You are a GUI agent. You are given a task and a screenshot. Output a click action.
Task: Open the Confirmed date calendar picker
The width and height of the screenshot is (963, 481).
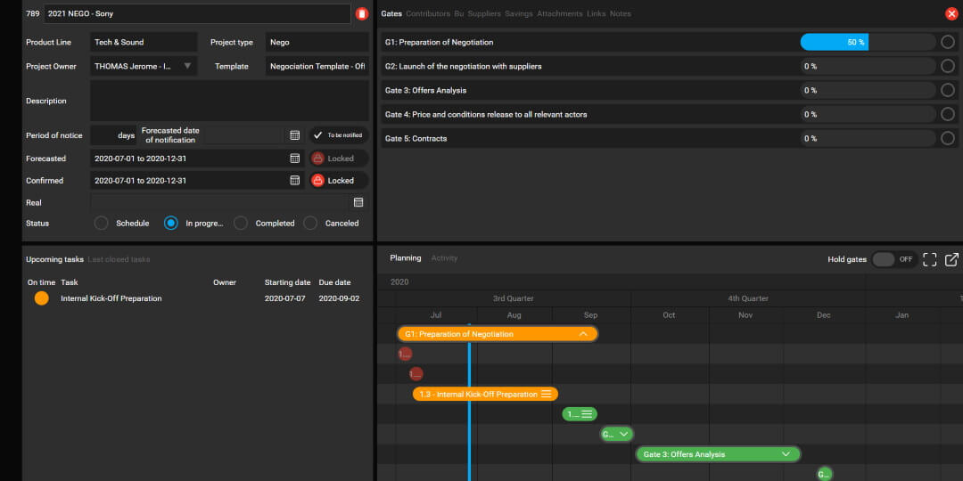tap(294, 180)
